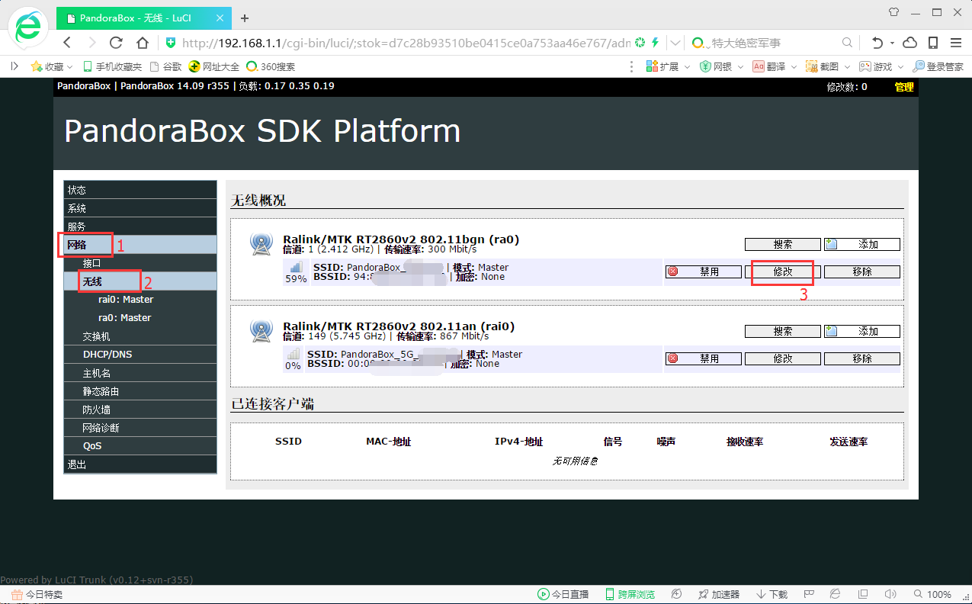
Task: Click 添加 add button for ra0
Action: (862, 245)
